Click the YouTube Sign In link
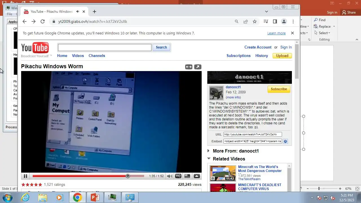The image size is (361, 203). [x=286, y=47]
